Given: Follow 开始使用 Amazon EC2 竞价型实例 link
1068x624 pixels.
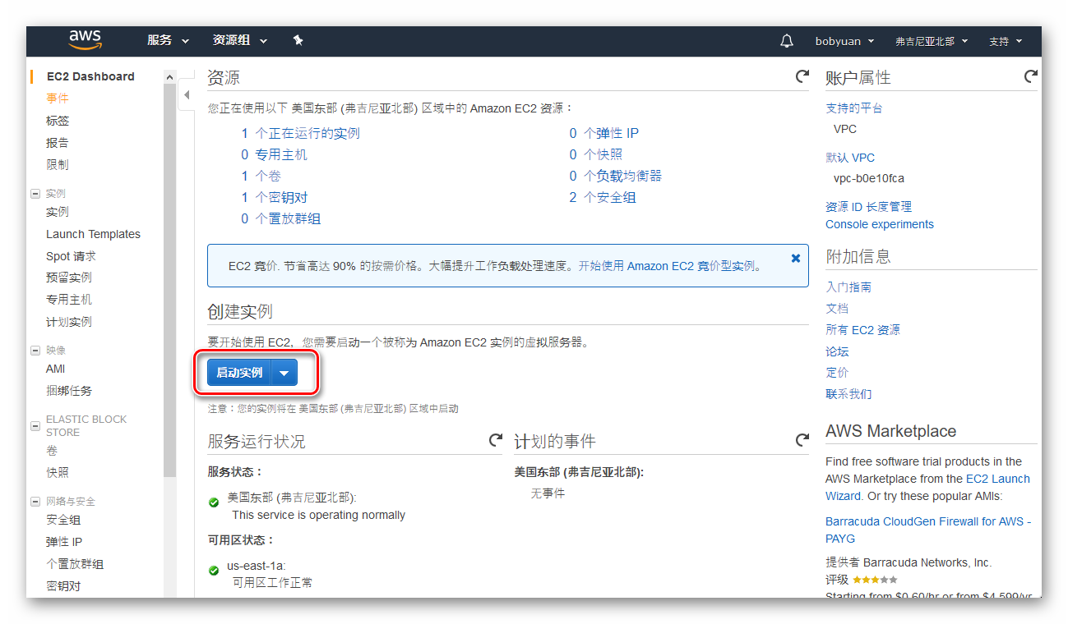Looking at the screenshot, I should pyautogui.click(x=670, y=266).
